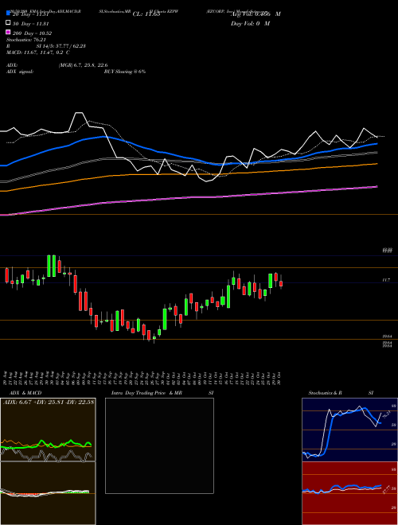398x525 pixels.
Task: Click the '(MGR) 6.7, 25.8, 22.6' ADX values
Action: click(83, 65)
